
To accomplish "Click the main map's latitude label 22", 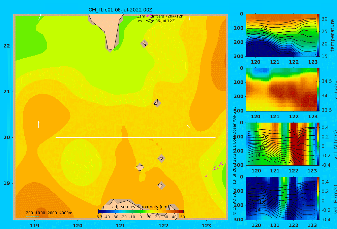I will [7, 46].
